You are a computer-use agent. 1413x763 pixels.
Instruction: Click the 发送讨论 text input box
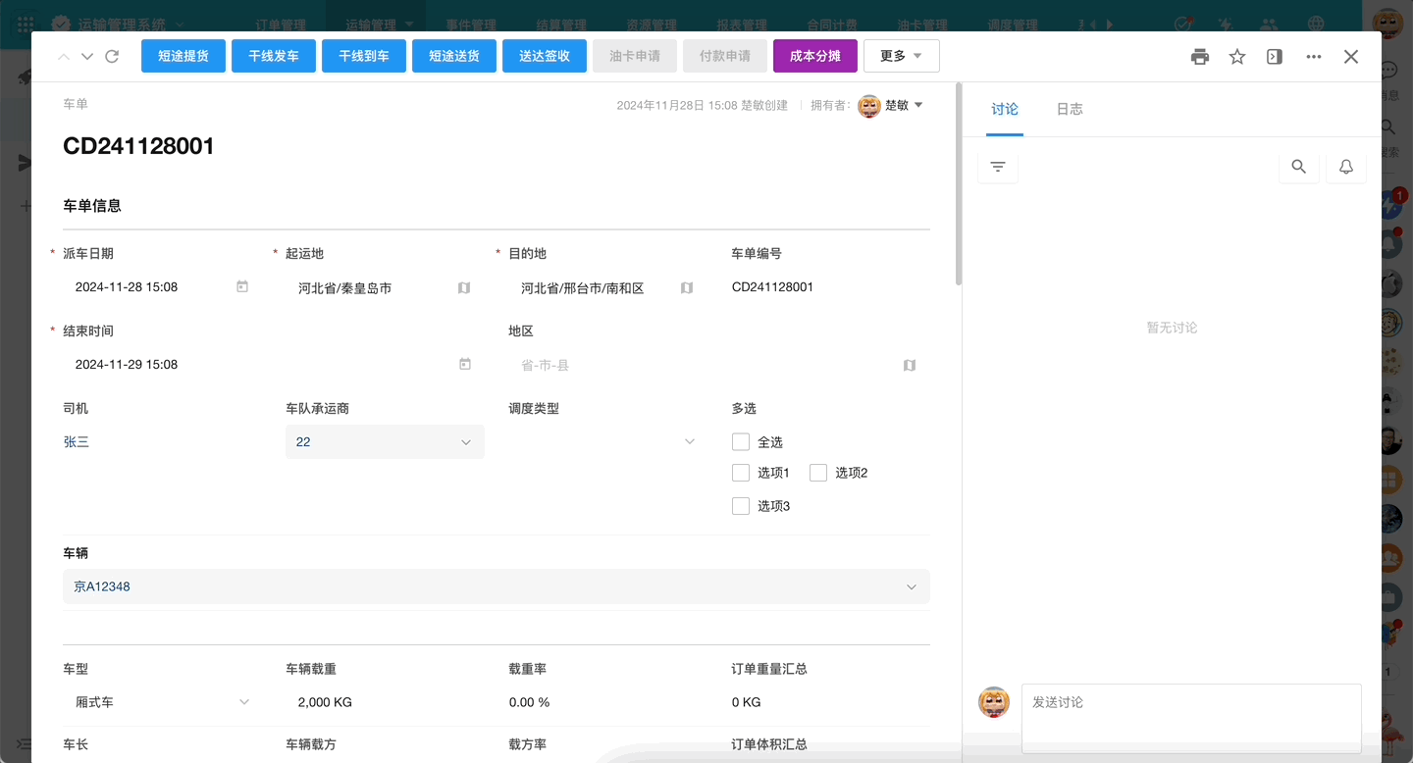coord(1190,718)
